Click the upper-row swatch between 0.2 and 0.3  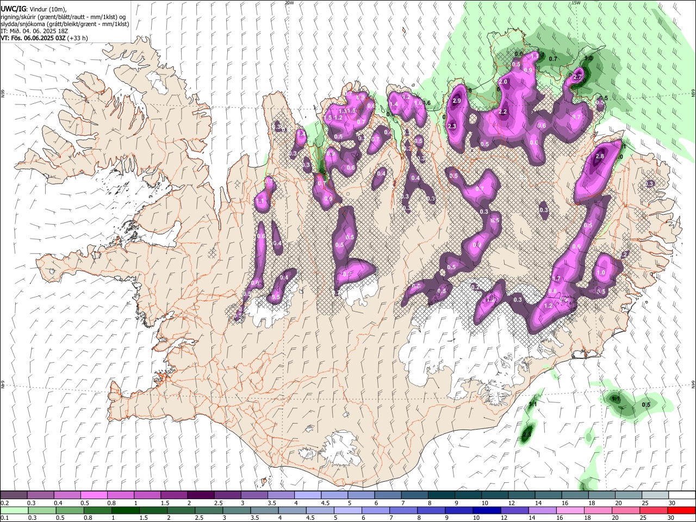[14, 495]
